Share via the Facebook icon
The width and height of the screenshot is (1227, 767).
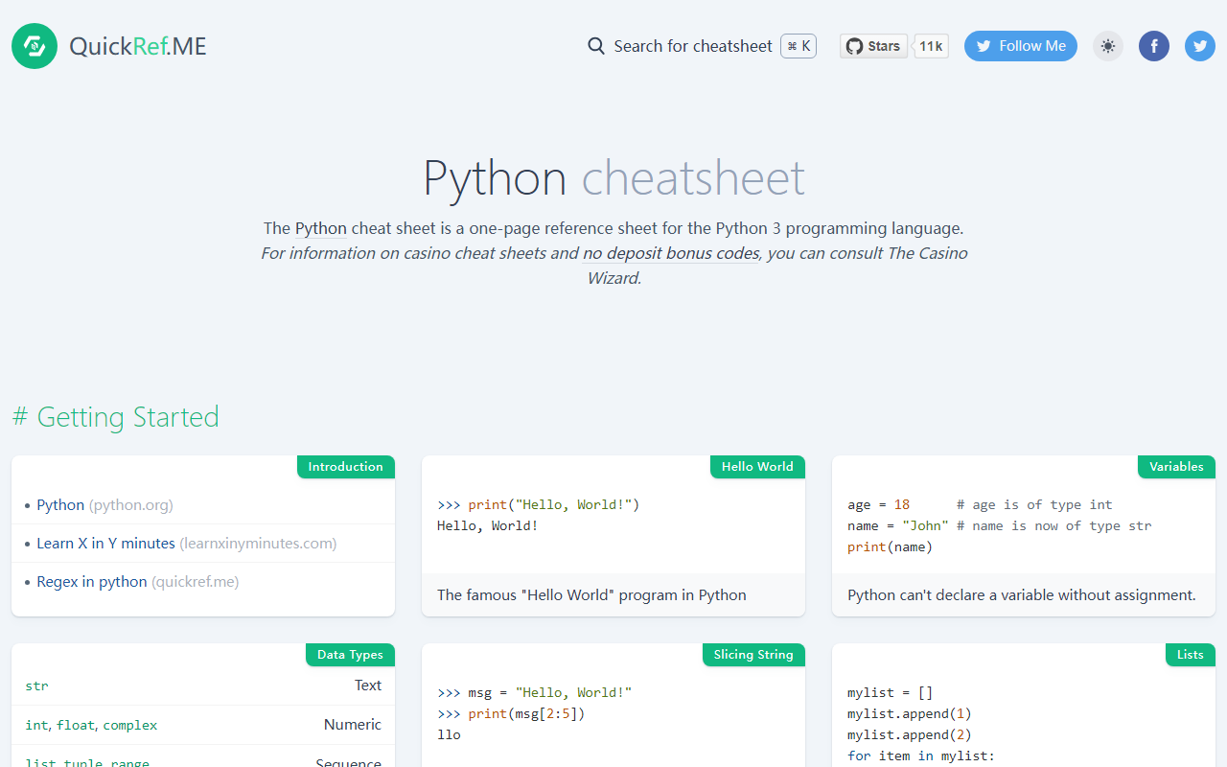(x=1154, y=46)
